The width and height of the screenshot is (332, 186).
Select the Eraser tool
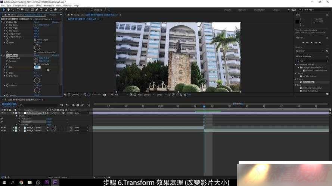(x=56, y=10)
